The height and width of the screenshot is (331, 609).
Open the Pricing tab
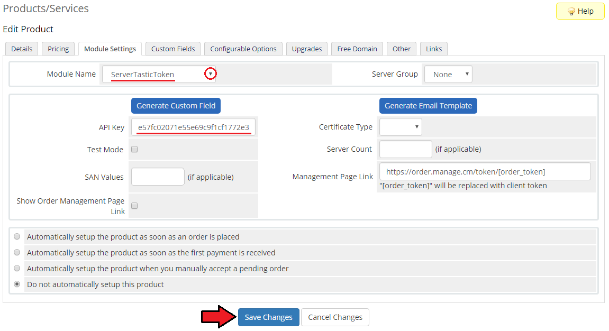(x=58, y=49)
